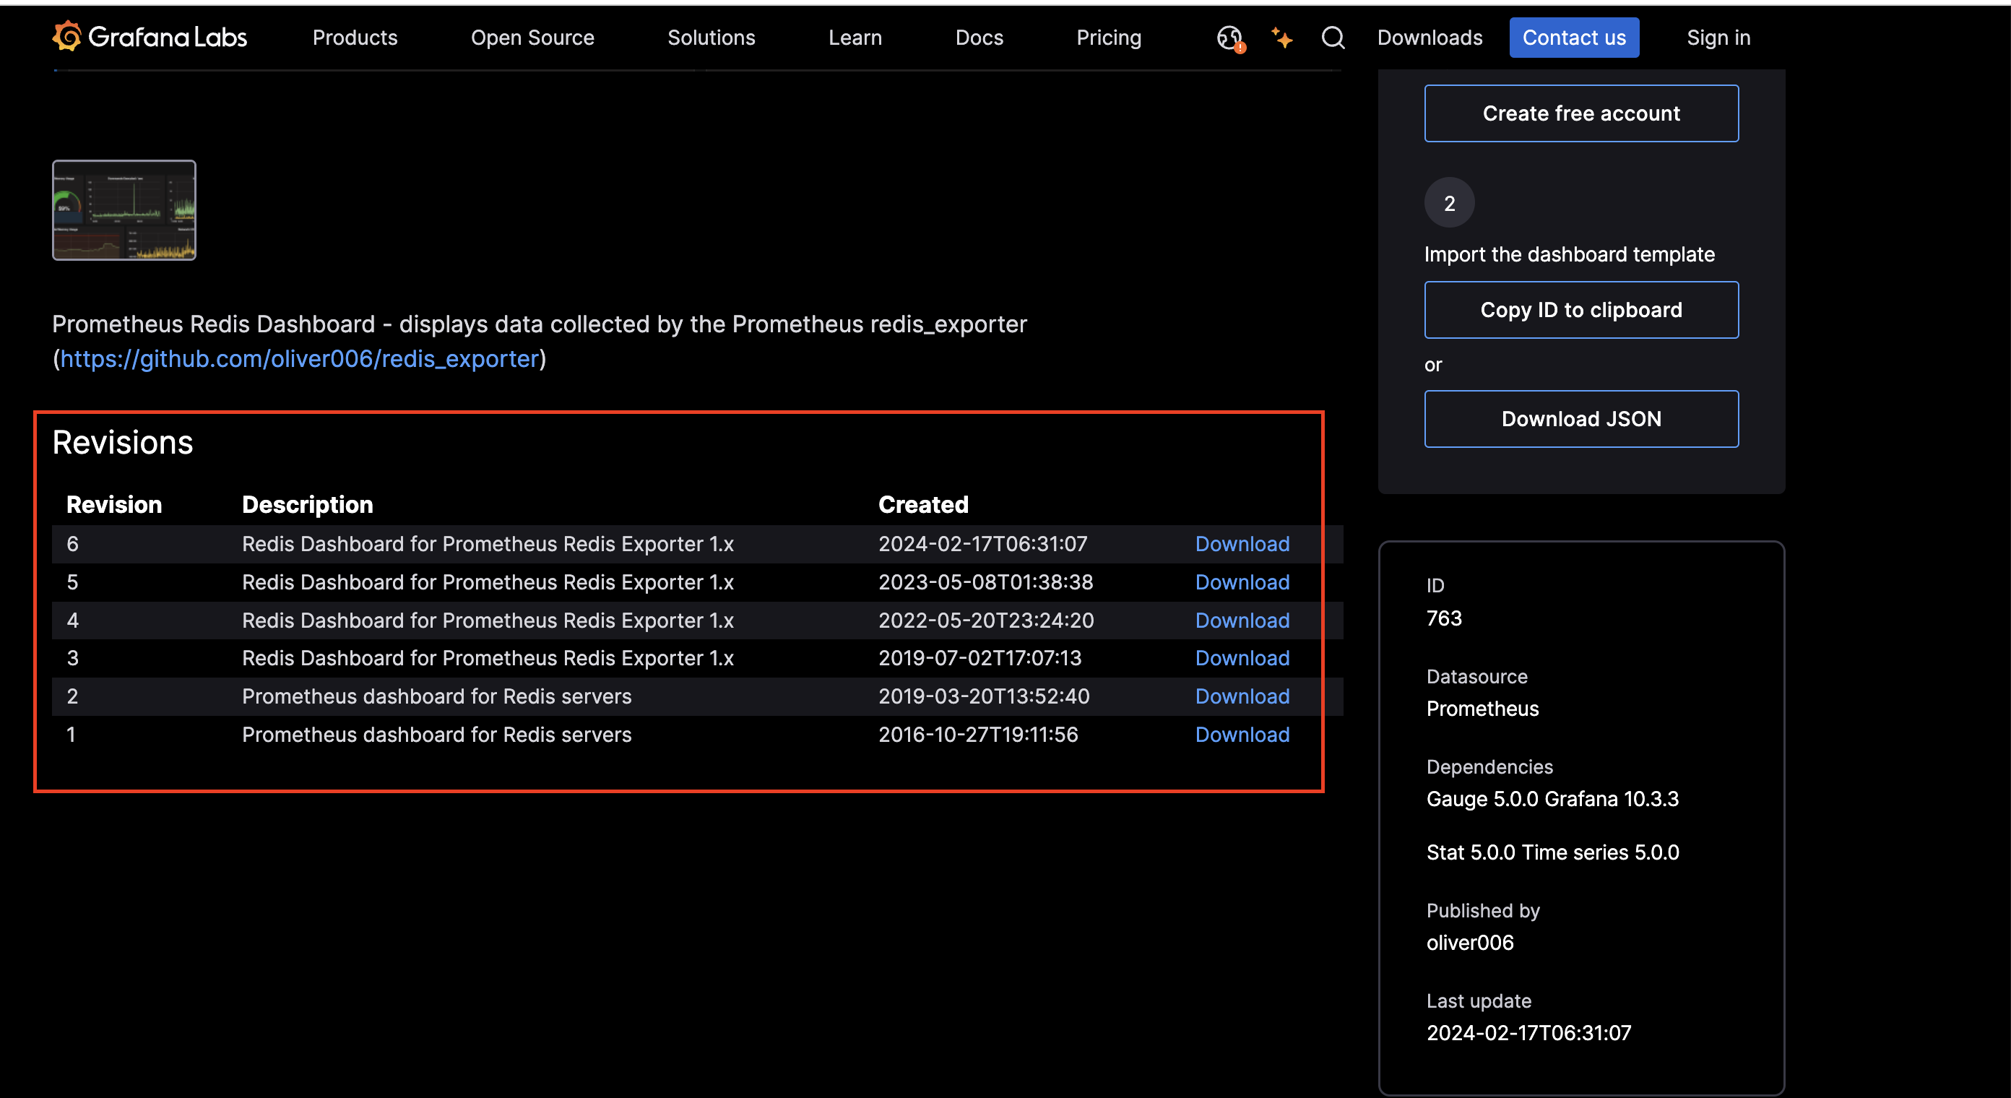The image size is (2011, 1098).
Task: Click Create free account button
Action: pyautogui.click(x=1580, y=113)
